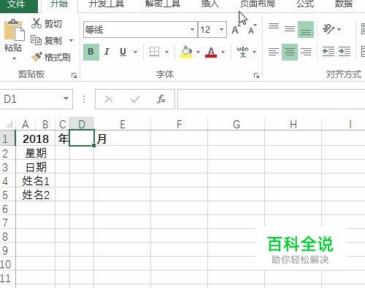365x288 pixels.
Task: Click the wén phonetic guide icon
Action: (x=242, y=52)
